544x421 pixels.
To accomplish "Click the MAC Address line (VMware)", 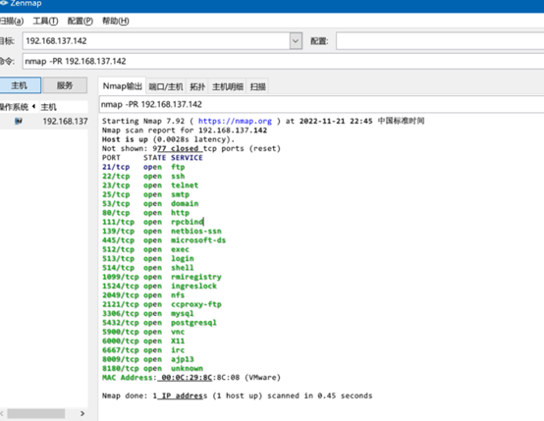I will point(191,378).
